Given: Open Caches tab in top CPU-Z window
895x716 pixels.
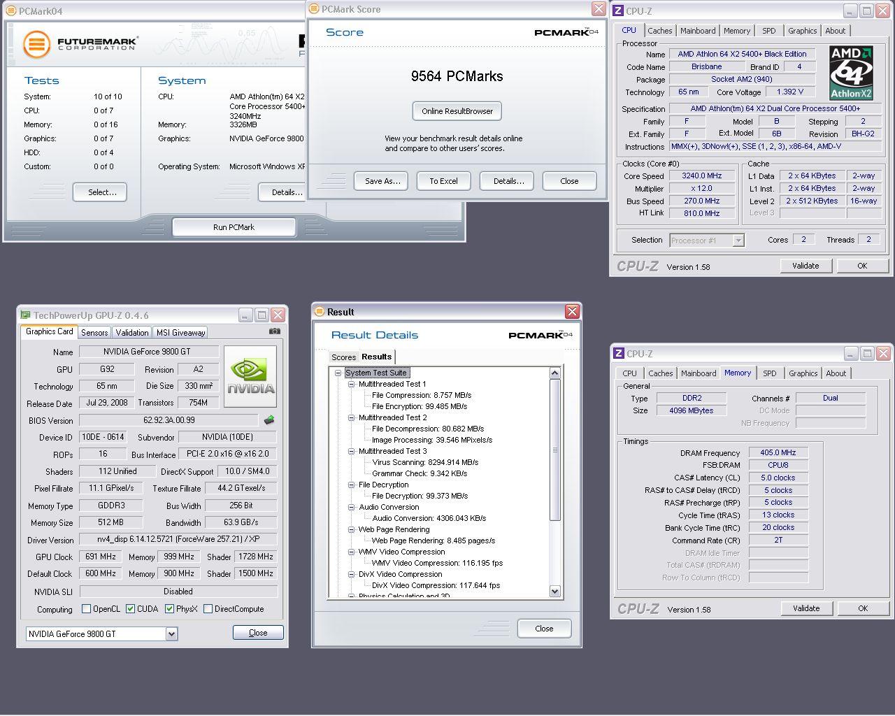Looking at the screenshot, I should click(x=659, y=31).
